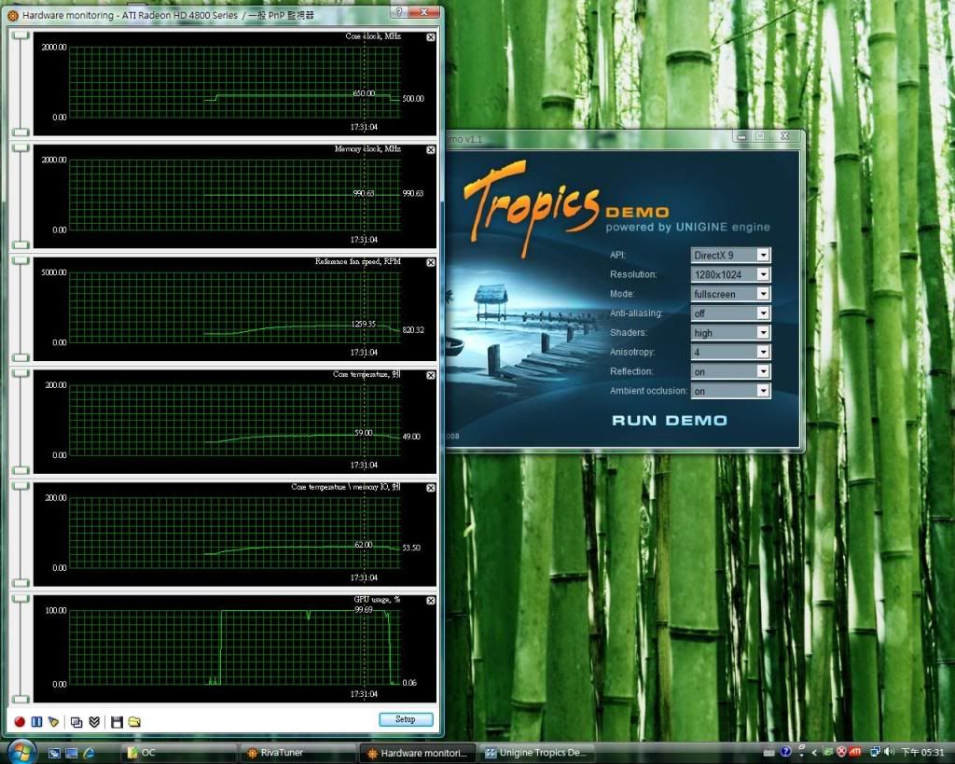The width and height of the screenshot is (955, 764).
Task: Click the 'GPU usage, %' graph title
Action: click(x=377, y=600)
